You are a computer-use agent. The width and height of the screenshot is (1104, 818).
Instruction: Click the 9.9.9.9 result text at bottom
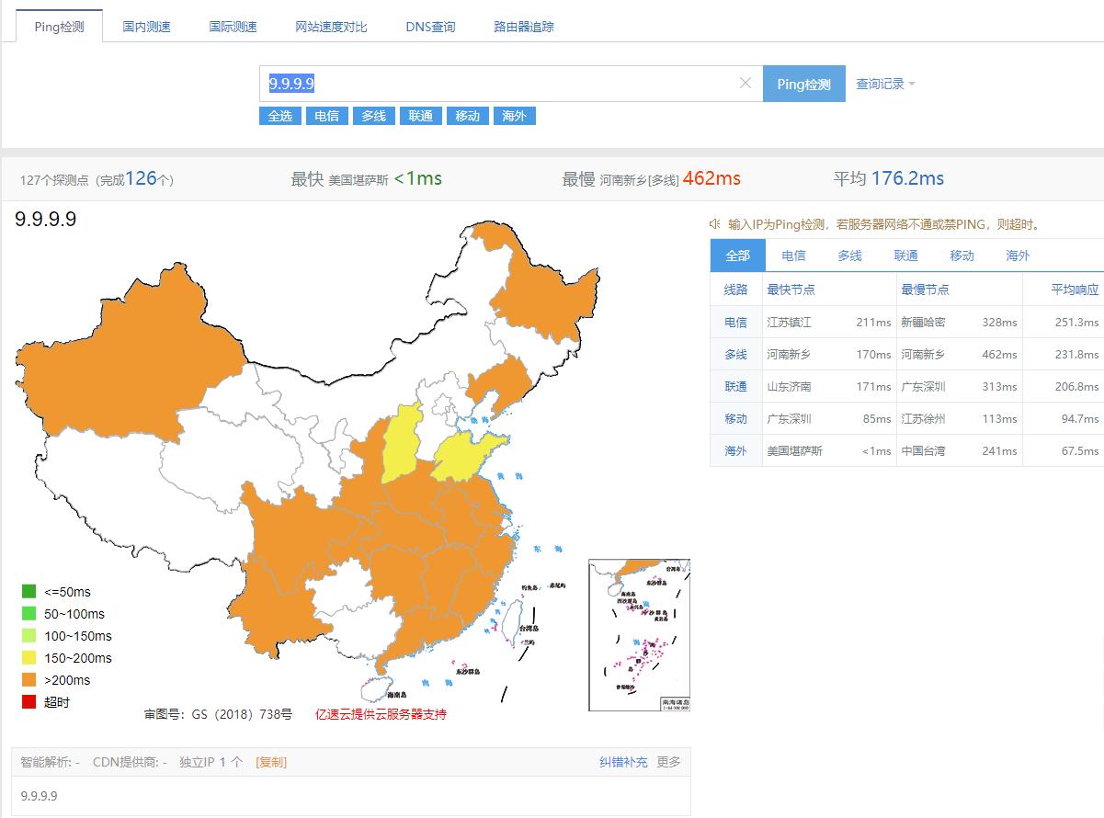[x=40, y=796]
